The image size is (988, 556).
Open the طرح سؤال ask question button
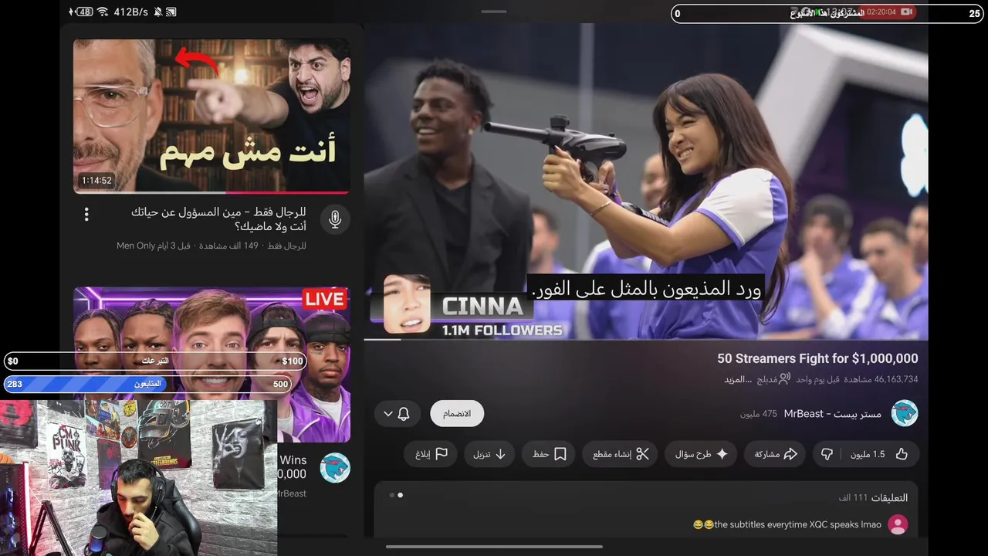coord(701,454)
